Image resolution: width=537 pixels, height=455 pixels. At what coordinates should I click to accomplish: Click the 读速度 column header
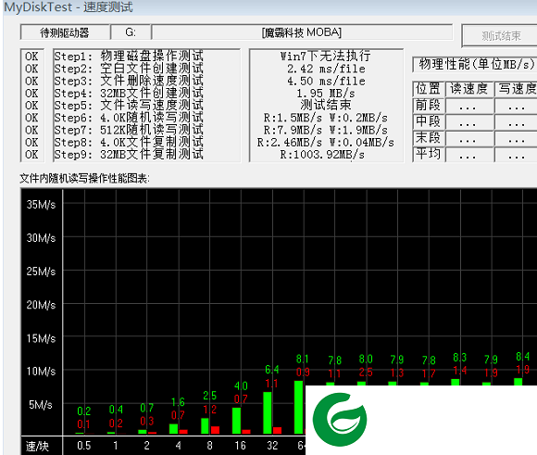[x=469, y=89]
